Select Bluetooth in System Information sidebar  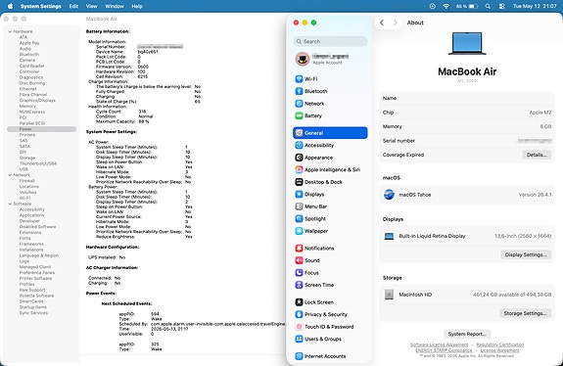click(x=29, y=55)
